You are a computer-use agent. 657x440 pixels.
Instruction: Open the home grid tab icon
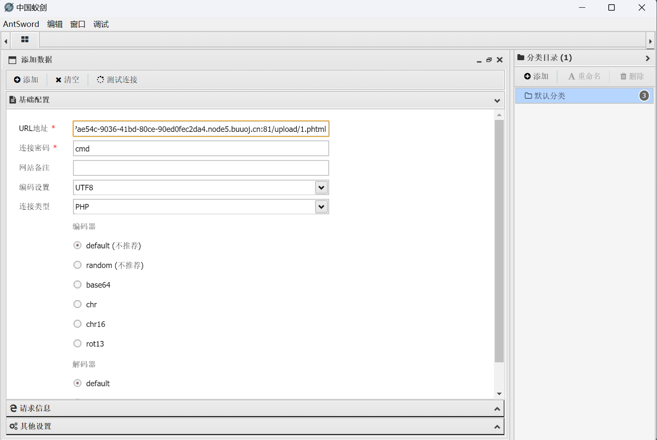tap(25, 40)
